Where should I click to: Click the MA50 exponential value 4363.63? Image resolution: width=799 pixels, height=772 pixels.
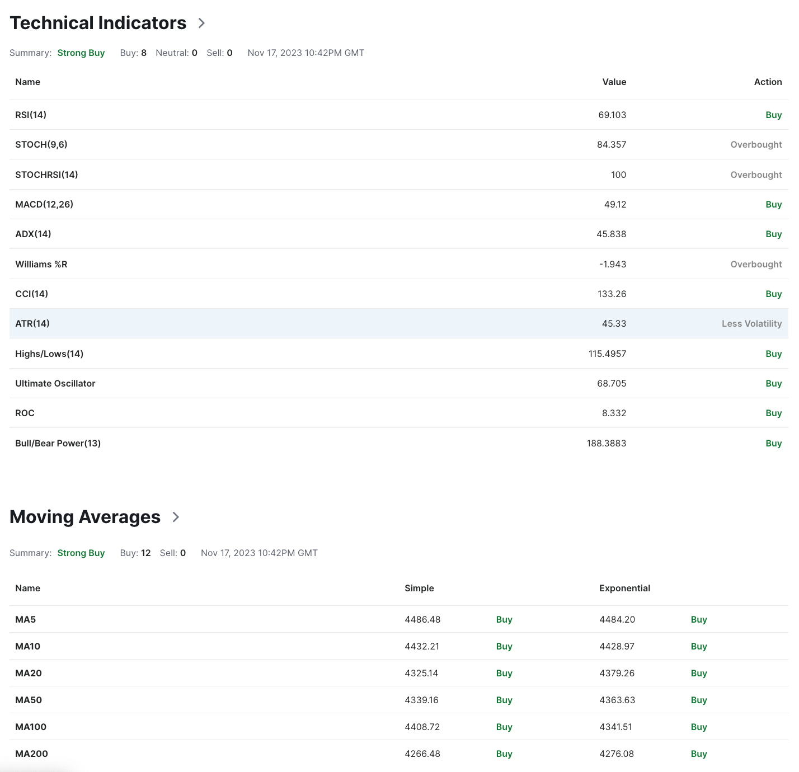pos(617,700)
